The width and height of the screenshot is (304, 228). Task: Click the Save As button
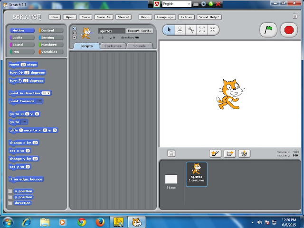click(104, 17)
